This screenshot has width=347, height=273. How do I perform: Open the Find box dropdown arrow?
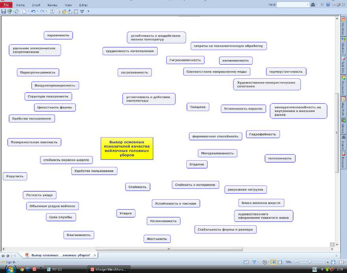pyautogui.click(x=308, y=5)
